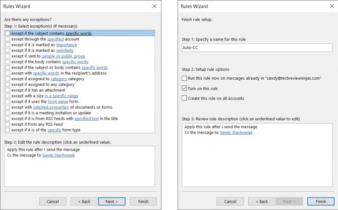The image size is (338, 210).
Task: Uncheck 'Turn on this rule'
Action: click(184, 88)
